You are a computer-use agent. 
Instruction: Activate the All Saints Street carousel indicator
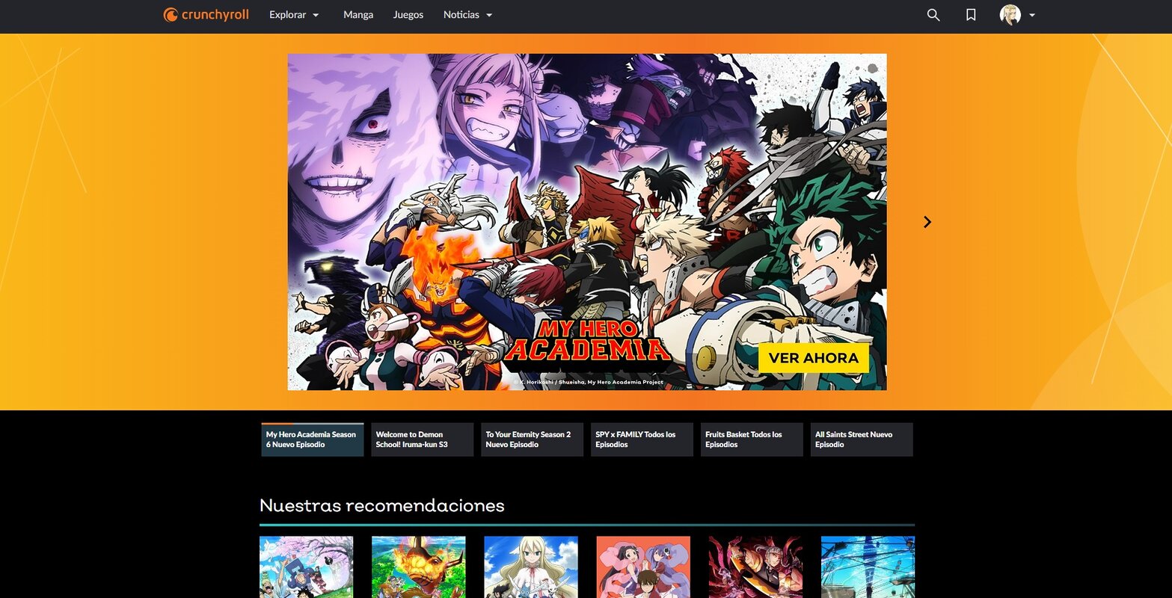(861, 440)
